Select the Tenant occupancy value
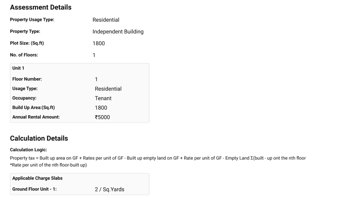343x203 pixels. 103,98
